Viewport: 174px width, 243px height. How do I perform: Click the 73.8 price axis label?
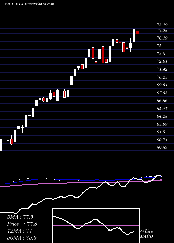(x=161, y=54)
